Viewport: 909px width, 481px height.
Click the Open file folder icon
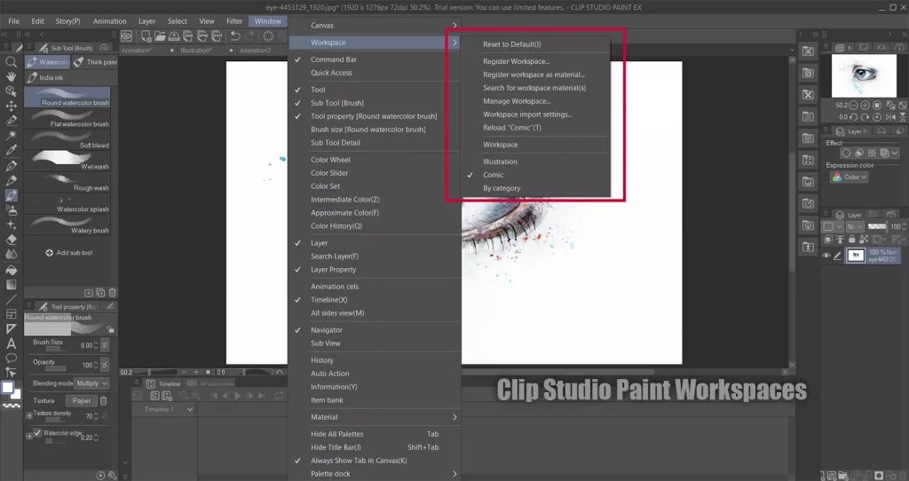click(160, 35)
